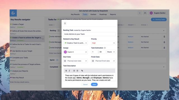179x100 pixels.
Task: Select New Key Result item
Action: tap(27, 78)
